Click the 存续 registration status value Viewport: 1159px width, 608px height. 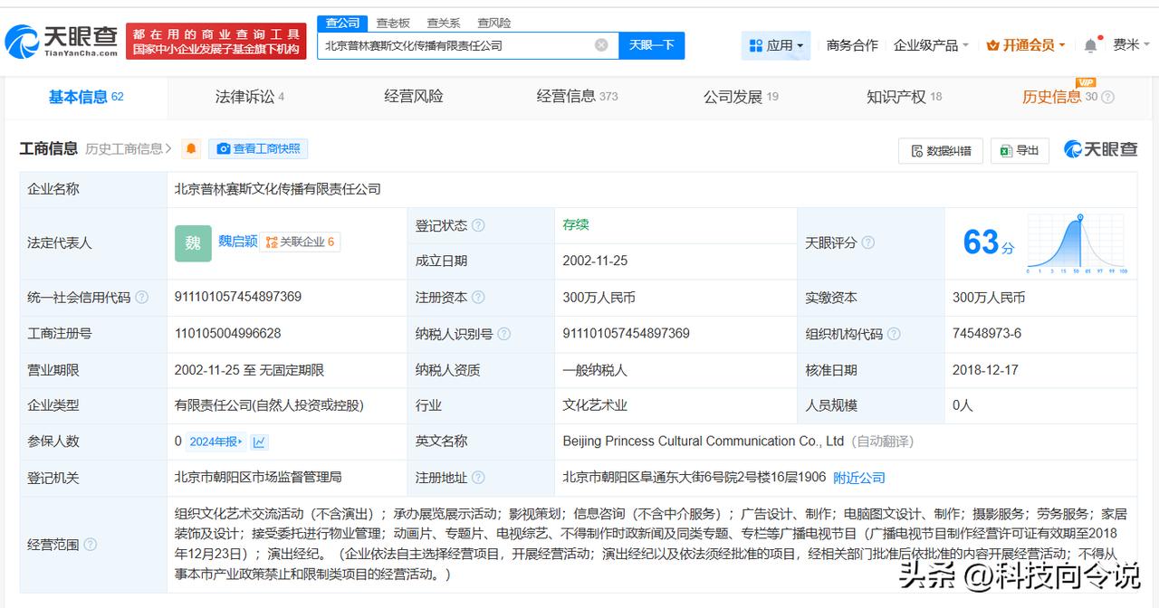(x=576, y=224)
